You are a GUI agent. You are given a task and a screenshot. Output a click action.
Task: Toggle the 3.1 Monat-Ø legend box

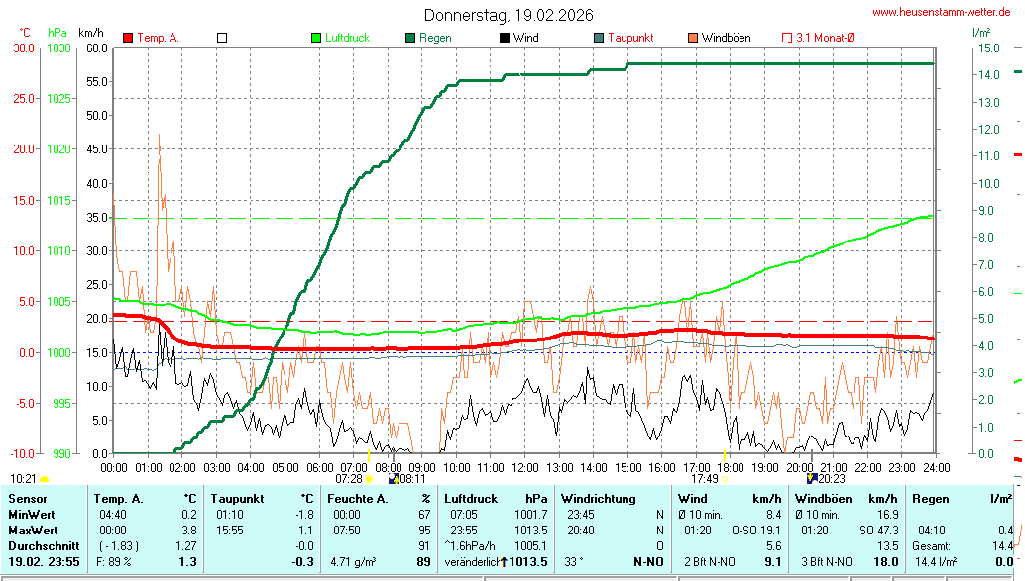click(x=788, y=38)
